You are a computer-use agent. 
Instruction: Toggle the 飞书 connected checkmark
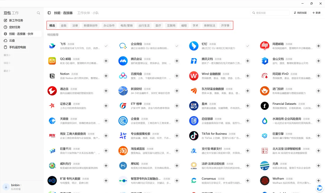(106, 46)
